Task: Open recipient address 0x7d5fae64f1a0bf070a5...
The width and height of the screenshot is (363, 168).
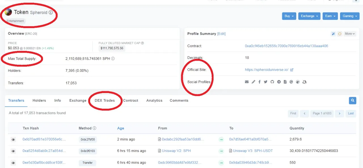Action: (x=250, y=139)
